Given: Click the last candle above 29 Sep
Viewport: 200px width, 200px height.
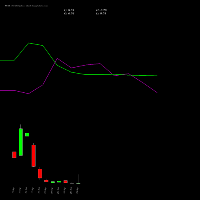Looking at the screenshot, I should click(78, 184).
